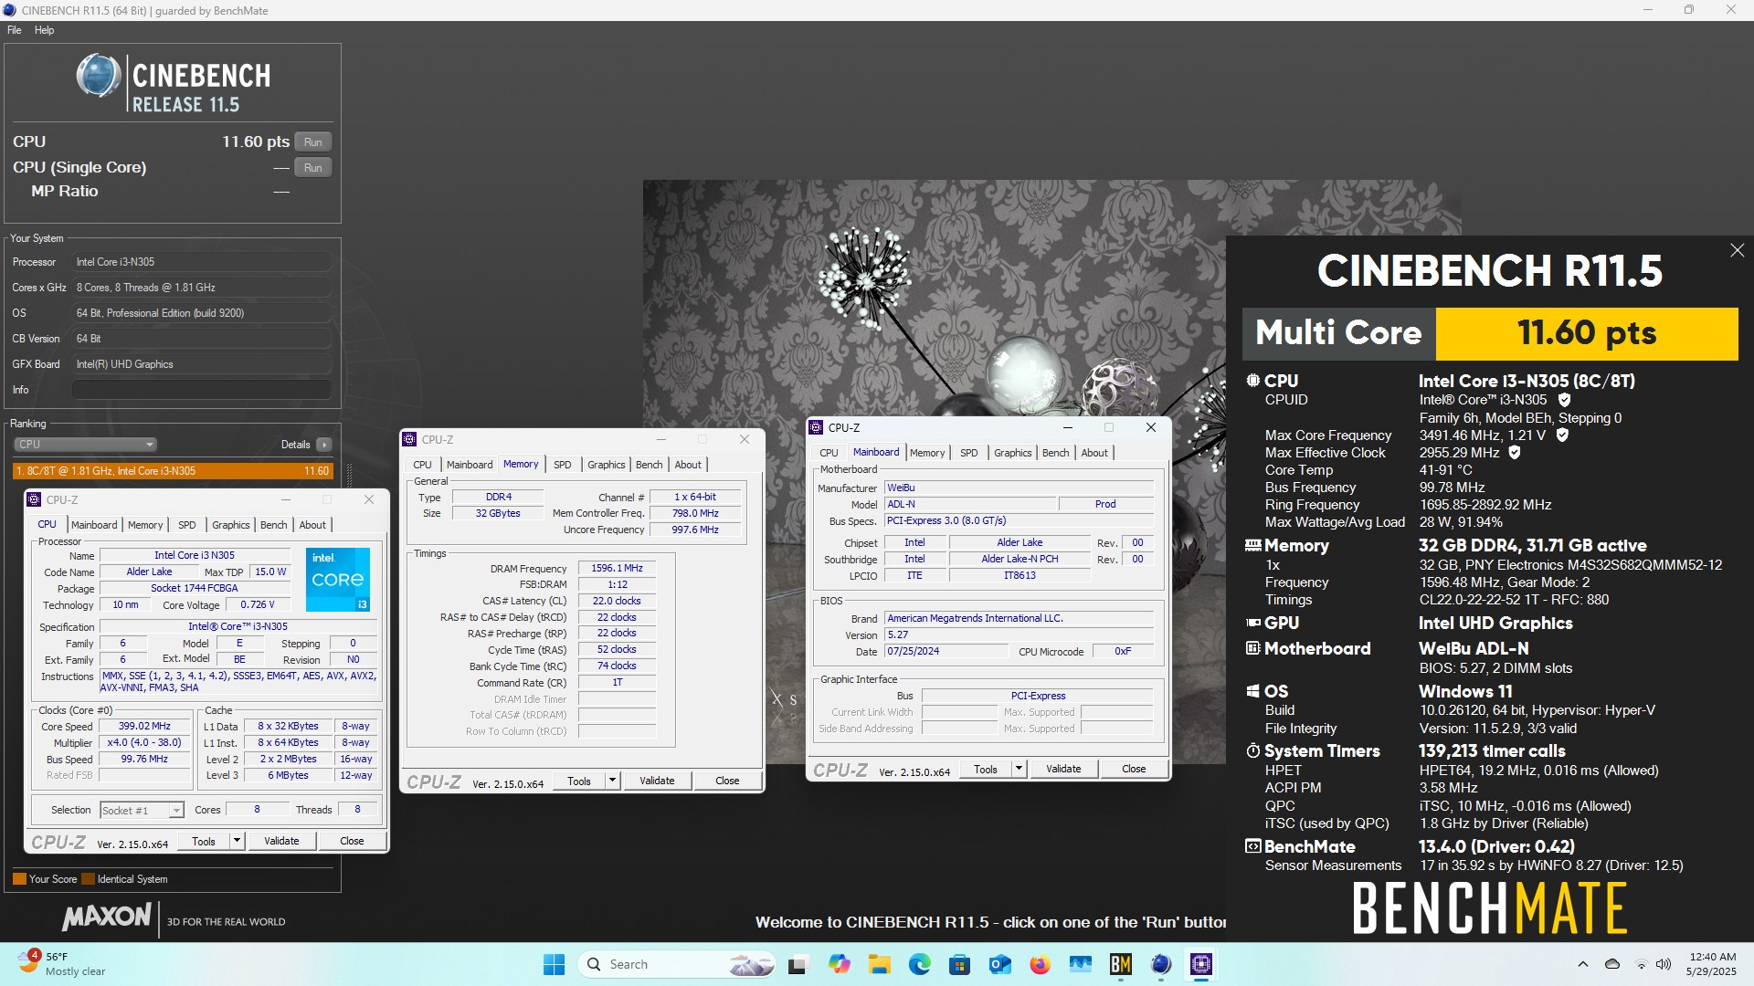This screenshot has height=986, width=1754.
Task: Open Bench tab in left CPU-Z window
Action: [x=273, y=525]
